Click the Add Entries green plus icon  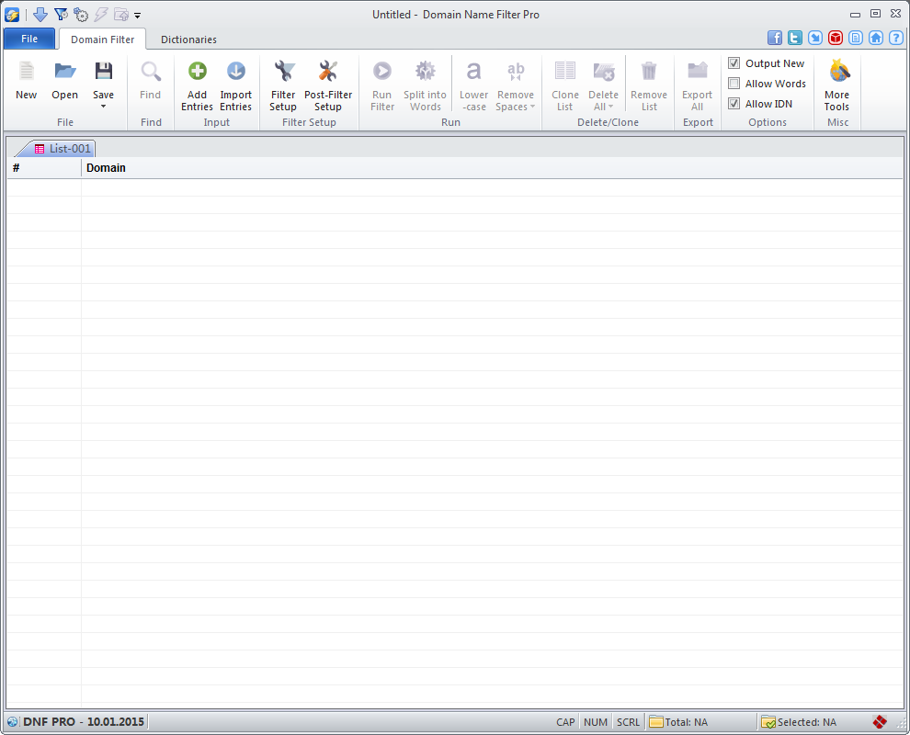(197, 72)
